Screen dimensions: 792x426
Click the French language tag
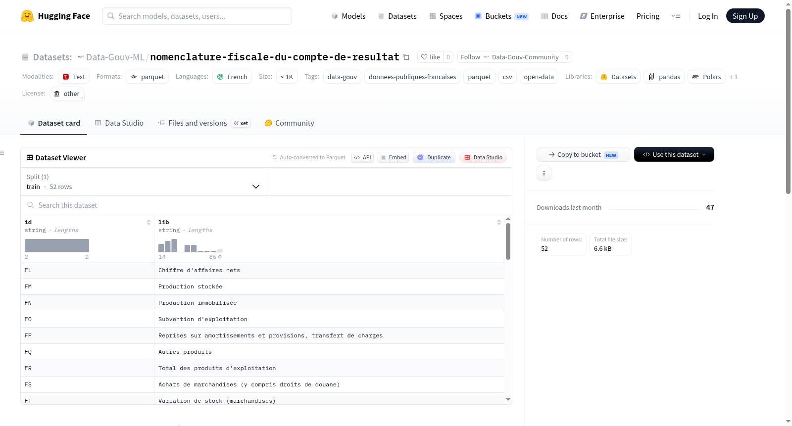coord(232,77)
